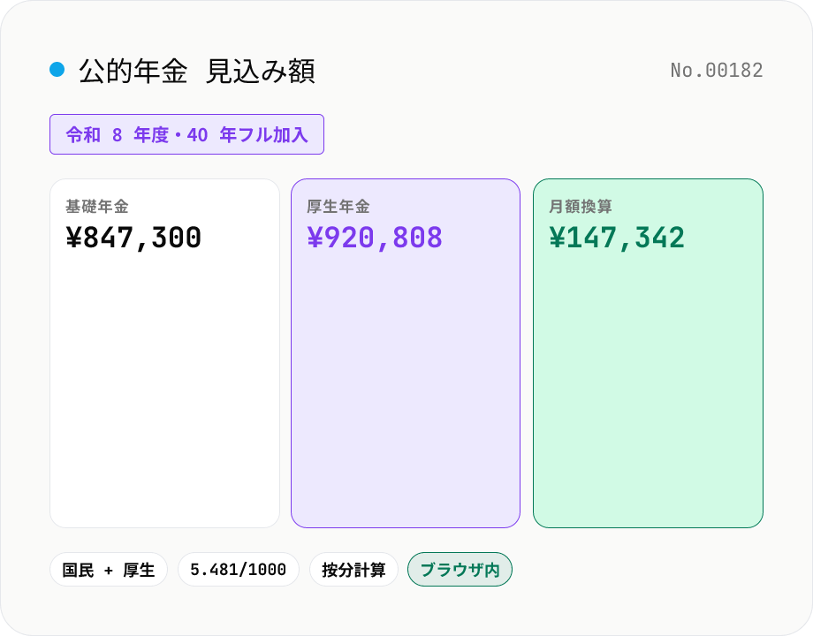Image resolution: width=813 pixels, height=636 pixels.
Task: Open the 厚生年金 card
Action: (x=406, y=353)
